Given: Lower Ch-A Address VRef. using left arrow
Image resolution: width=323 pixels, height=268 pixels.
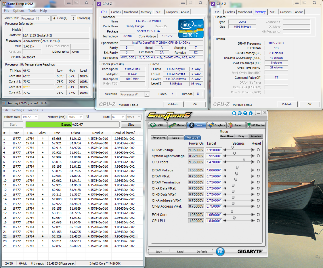Looking at the screenshot, I should [x=225, y=200].
